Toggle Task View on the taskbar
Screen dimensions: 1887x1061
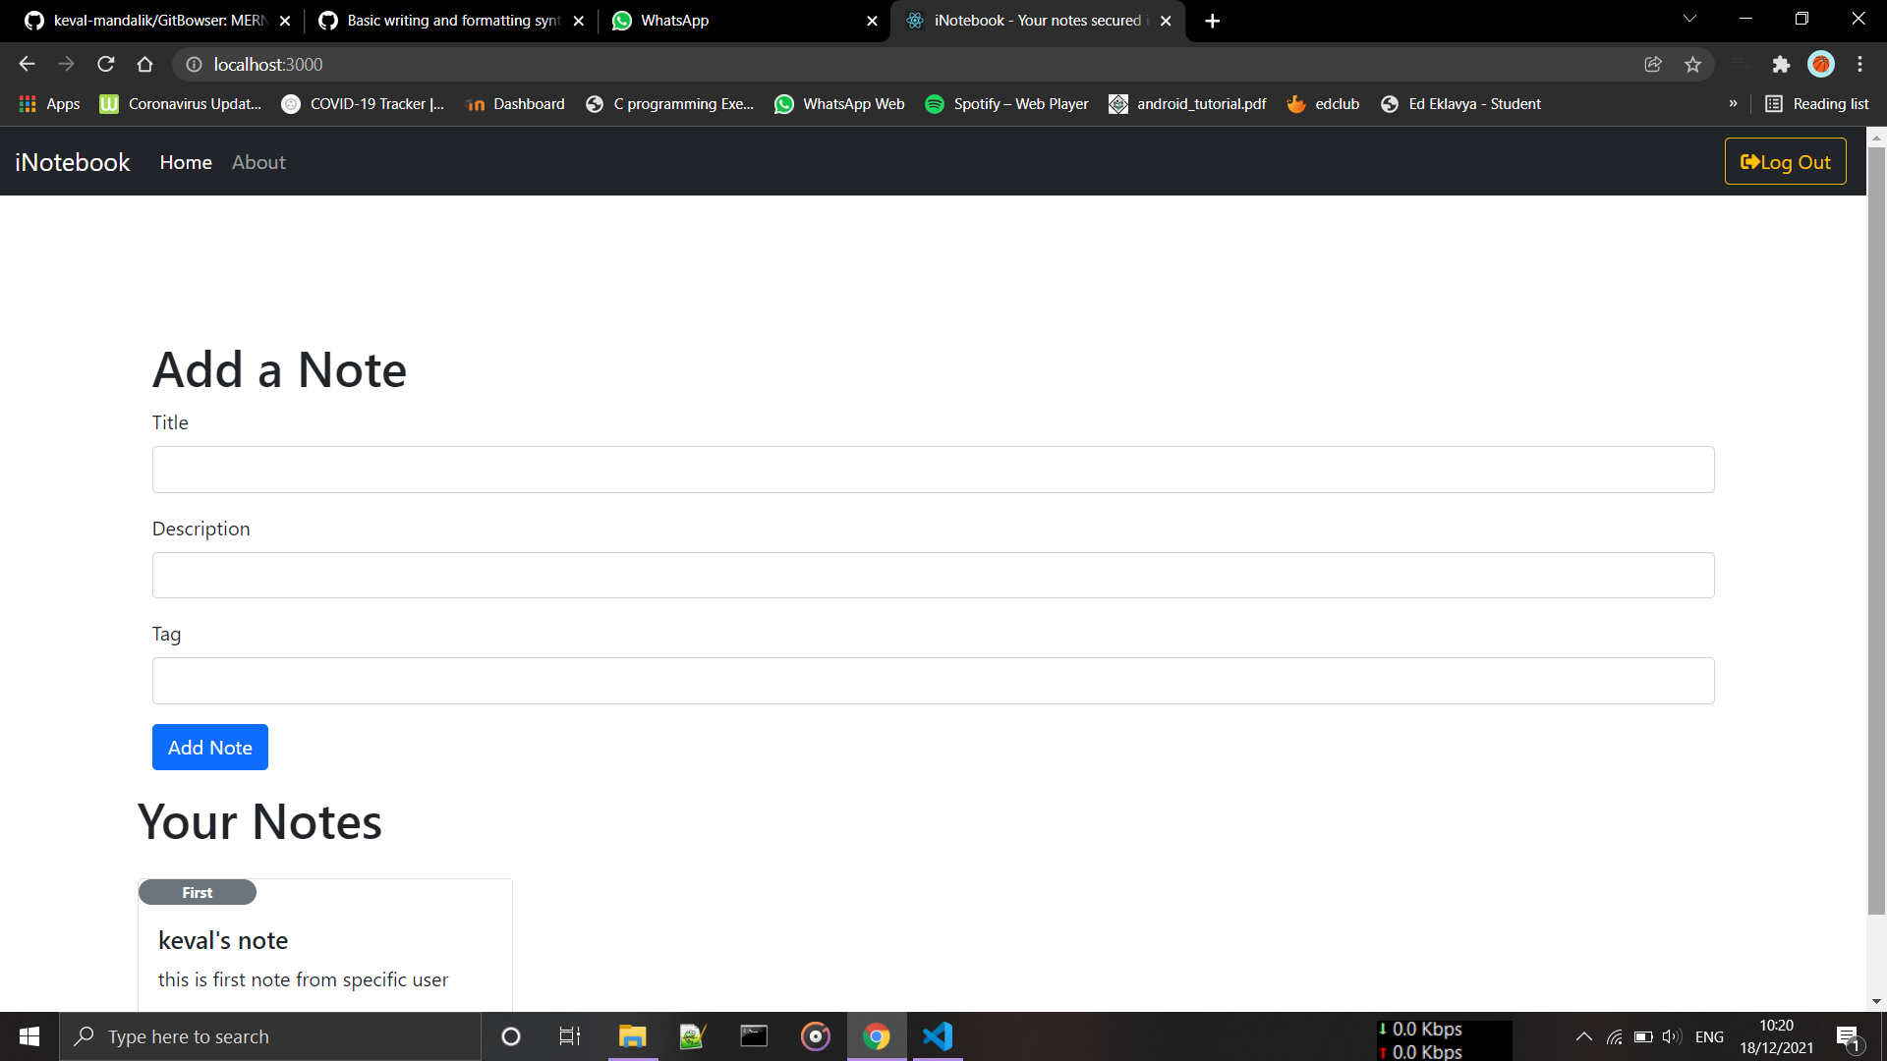(569, 1036)
